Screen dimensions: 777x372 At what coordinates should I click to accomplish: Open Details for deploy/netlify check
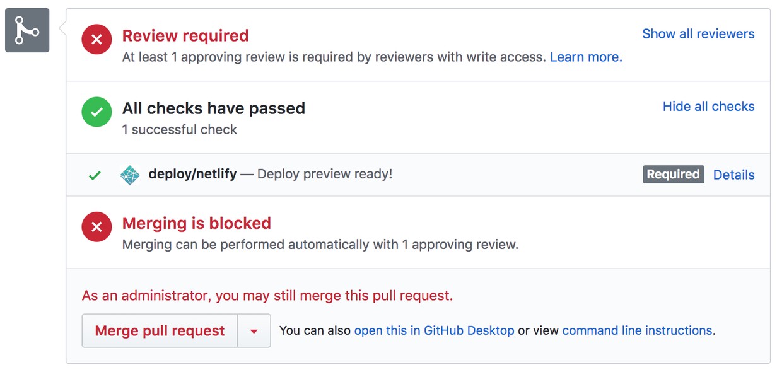tap(733, 175)
